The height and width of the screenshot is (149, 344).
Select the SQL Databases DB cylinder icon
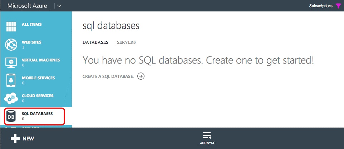pos(11,116)
